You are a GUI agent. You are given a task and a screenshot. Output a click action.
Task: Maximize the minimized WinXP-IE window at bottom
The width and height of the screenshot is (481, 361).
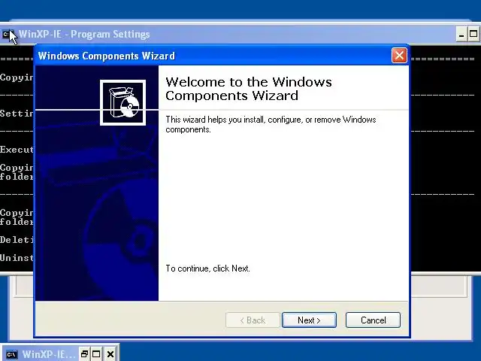(x=96, y=354)
